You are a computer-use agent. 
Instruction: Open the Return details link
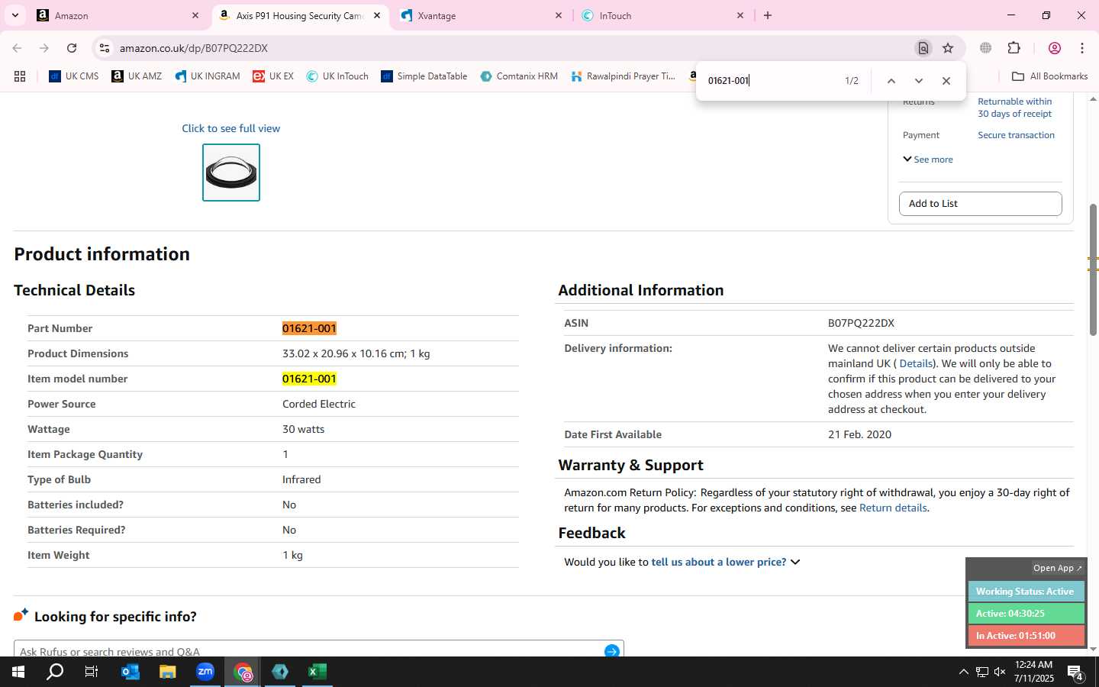[893, 508]
